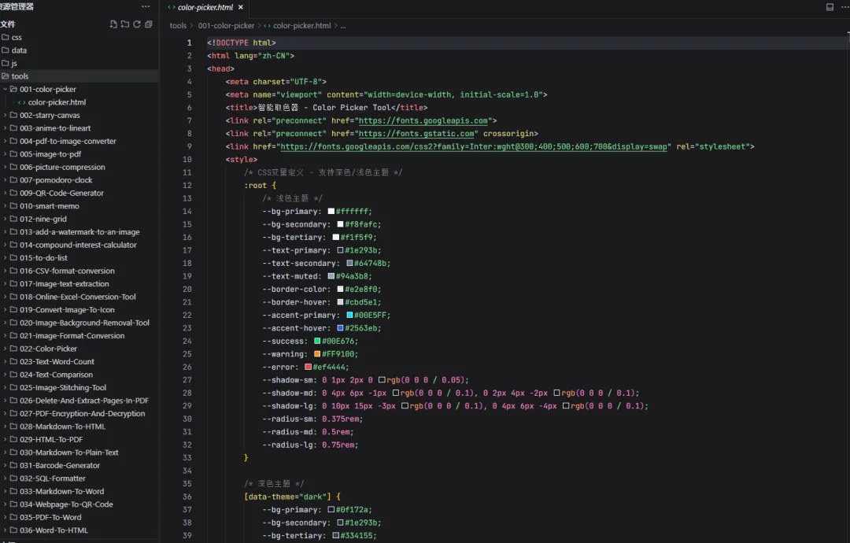The image size is (850, 543).
Task: Select the 012-nine-grid folder
Action: point(79,219)
